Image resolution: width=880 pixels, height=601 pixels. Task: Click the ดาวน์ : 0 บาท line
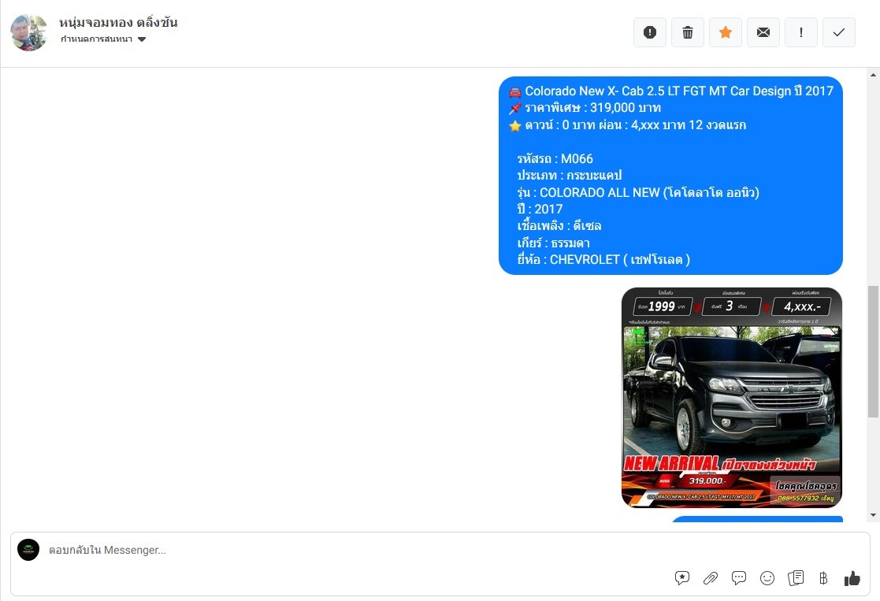pyautogui.click(x=627, y=125)
